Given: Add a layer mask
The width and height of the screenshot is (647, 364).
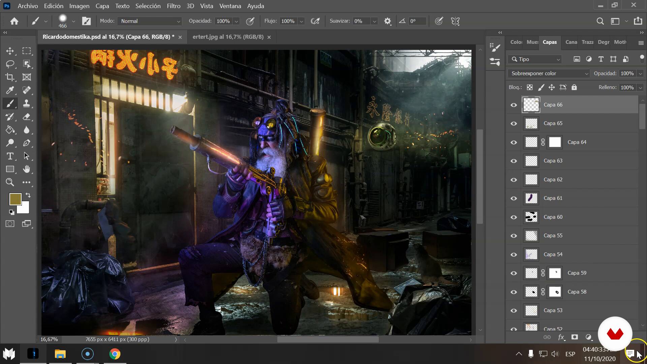Looking at the screenshot, I should [x=575, y=337].
